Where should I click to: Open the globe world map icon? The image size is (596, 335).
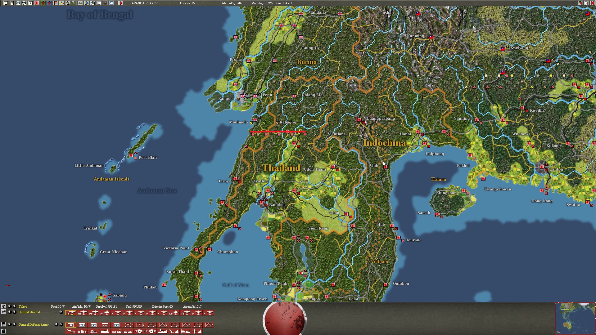[x=87, y=3]
